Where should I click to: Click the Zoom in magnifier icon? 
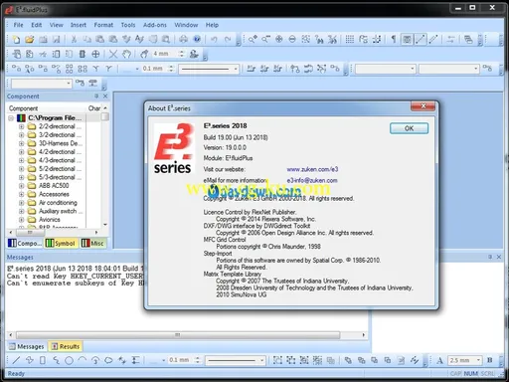(x=253, y=40)
